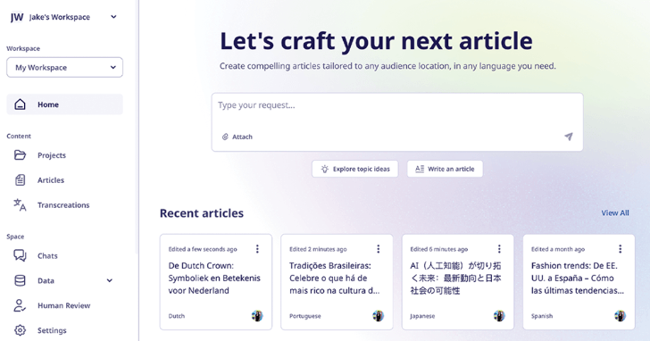Click the Spanish language label
The width and height of the screenshot is (650, 341).
pyautogui.click(x=542, y=316)
